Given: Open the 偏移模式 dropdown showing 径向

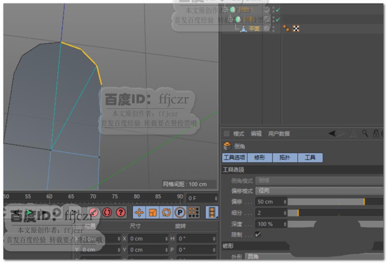Looking at the screenshot, I should [x=319, y=191].
